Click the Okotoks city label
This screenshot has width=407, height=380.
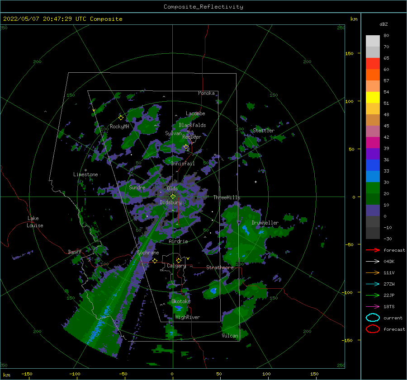coord(181,301)
